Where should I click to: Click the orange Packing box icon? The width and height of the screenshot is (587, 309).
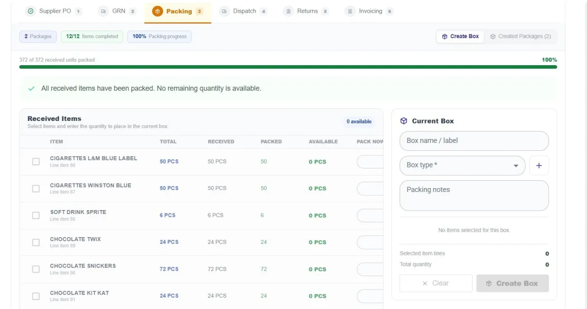[158, 11]
